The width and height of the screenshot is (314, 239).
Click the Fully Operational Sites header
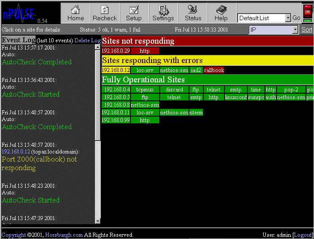(207, 80)
